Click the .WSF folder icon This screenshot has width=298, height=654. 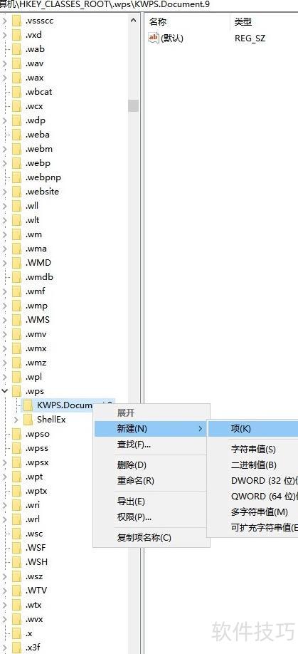(16, 548)
